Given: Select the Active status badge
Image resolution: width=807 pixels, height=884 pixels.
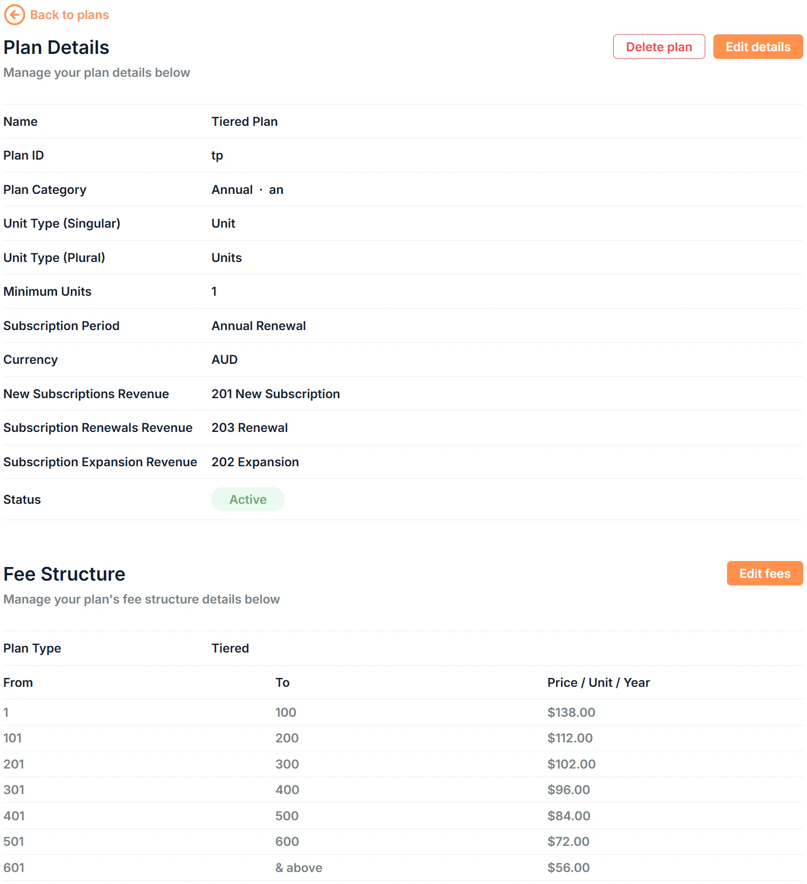Looking at the screenshot, I should pyautogui.click(x=248, y=499).
